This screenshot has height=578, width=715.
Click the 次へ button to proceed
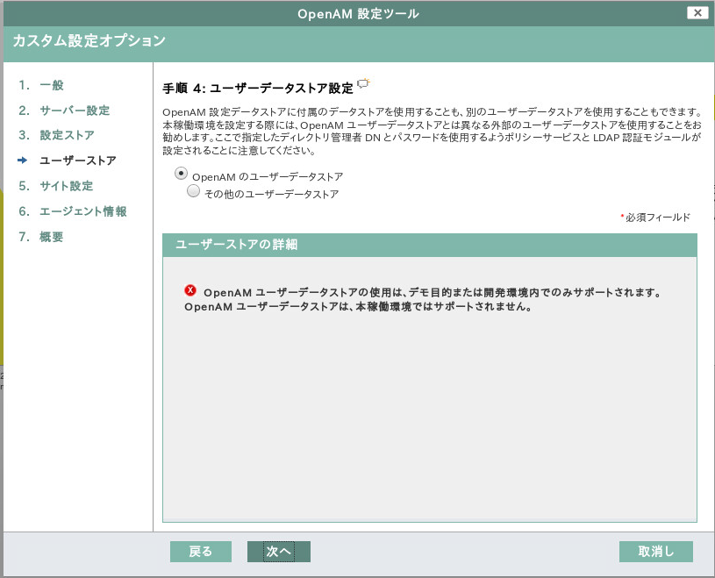(x=278, y=552)
